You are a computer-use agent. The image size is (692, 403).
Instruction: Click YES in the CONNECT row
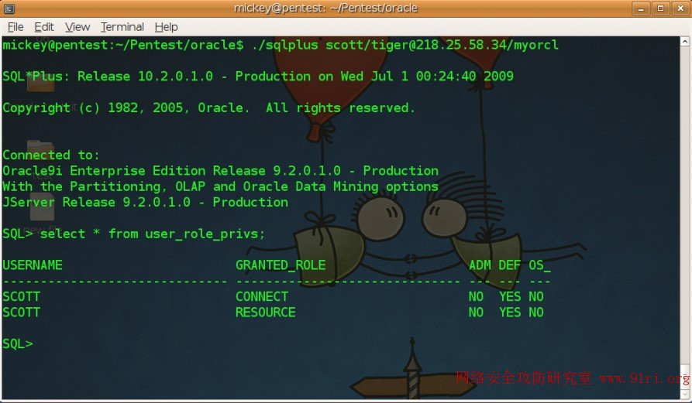point(510,297)
